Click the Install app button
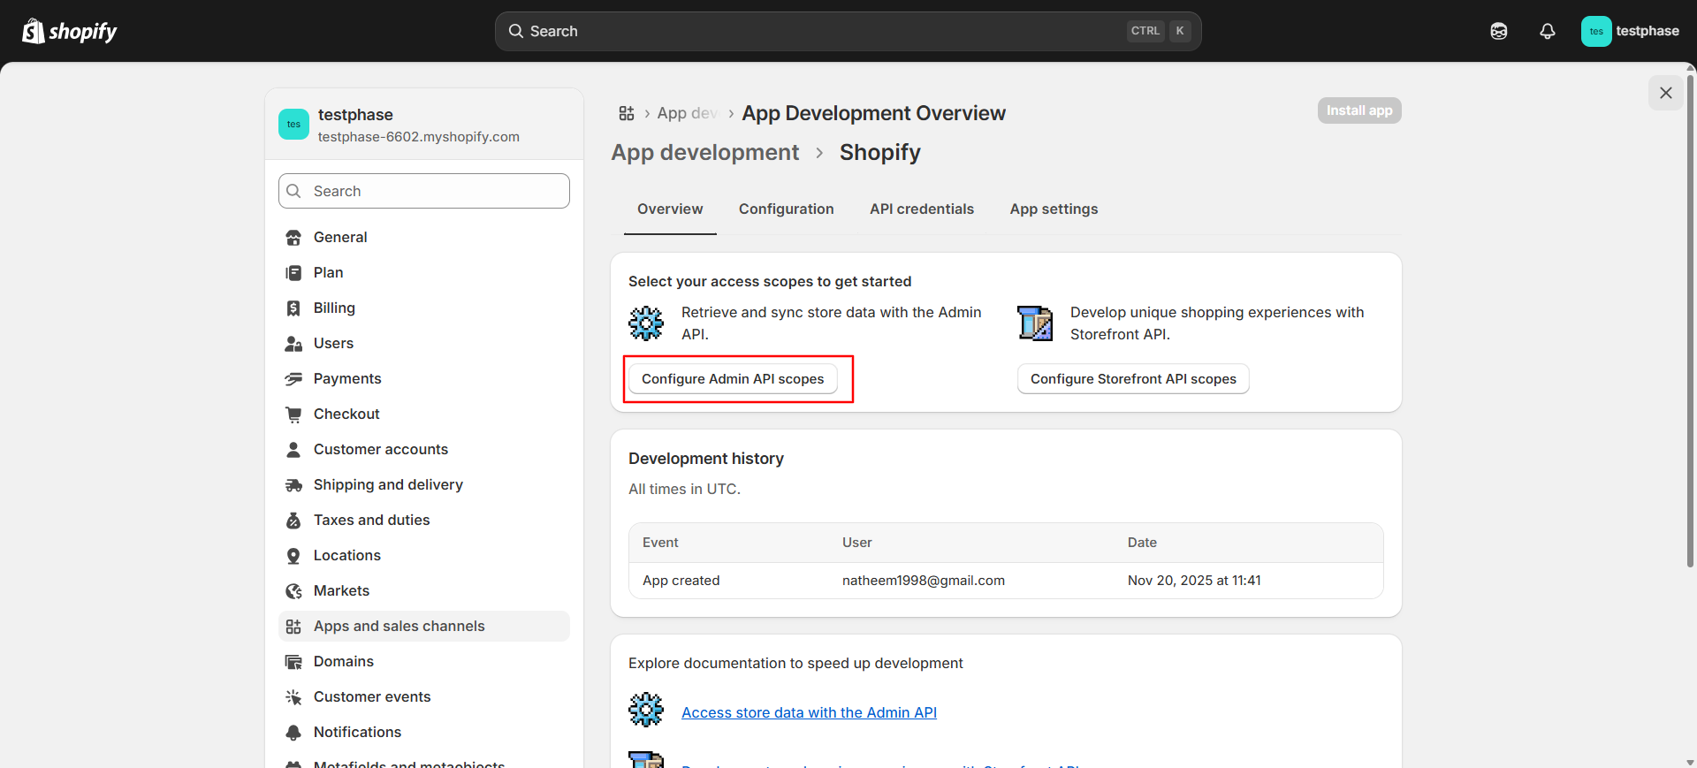 click(1359, 110)
